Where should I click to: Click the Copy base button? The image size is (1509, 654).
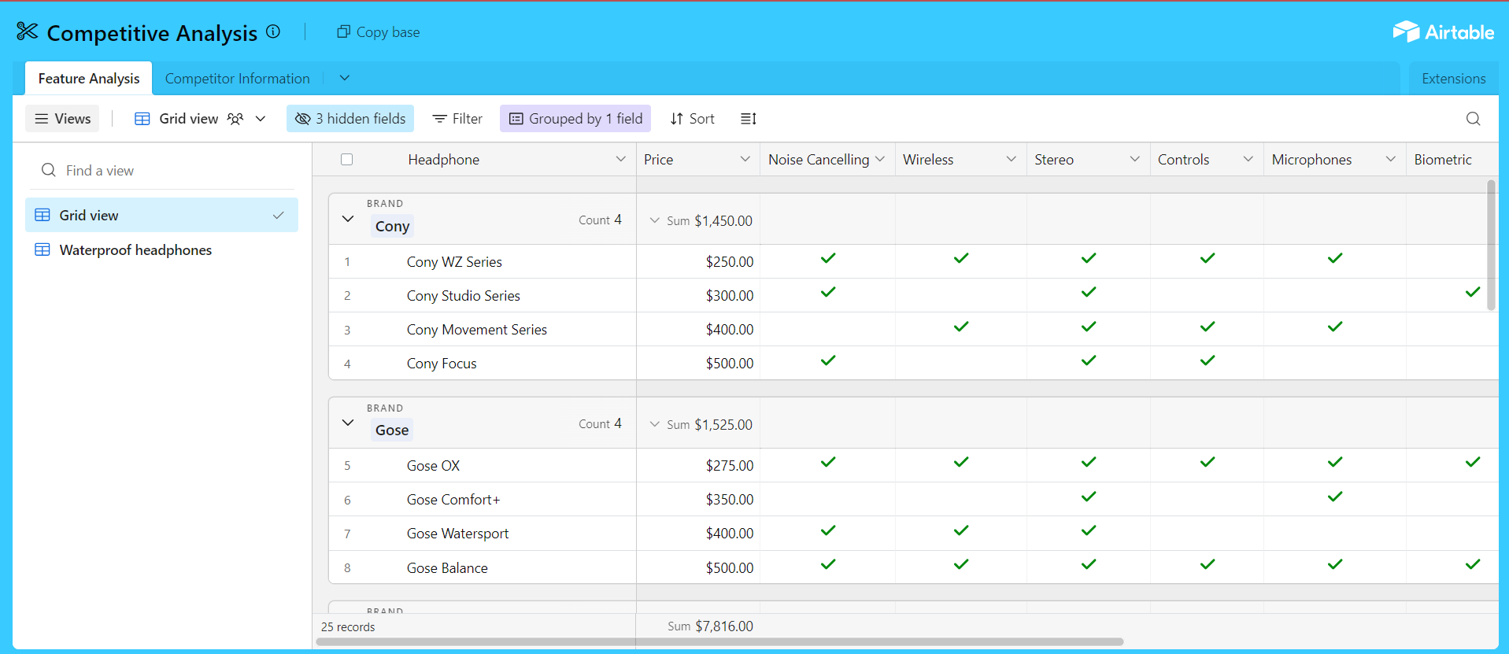coord(378,32)
